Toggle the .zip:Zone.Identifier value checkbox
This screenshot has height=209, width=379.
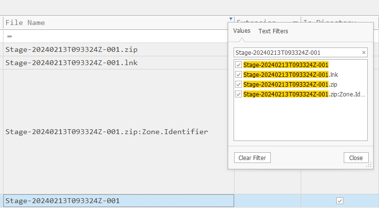coord(238,94)
